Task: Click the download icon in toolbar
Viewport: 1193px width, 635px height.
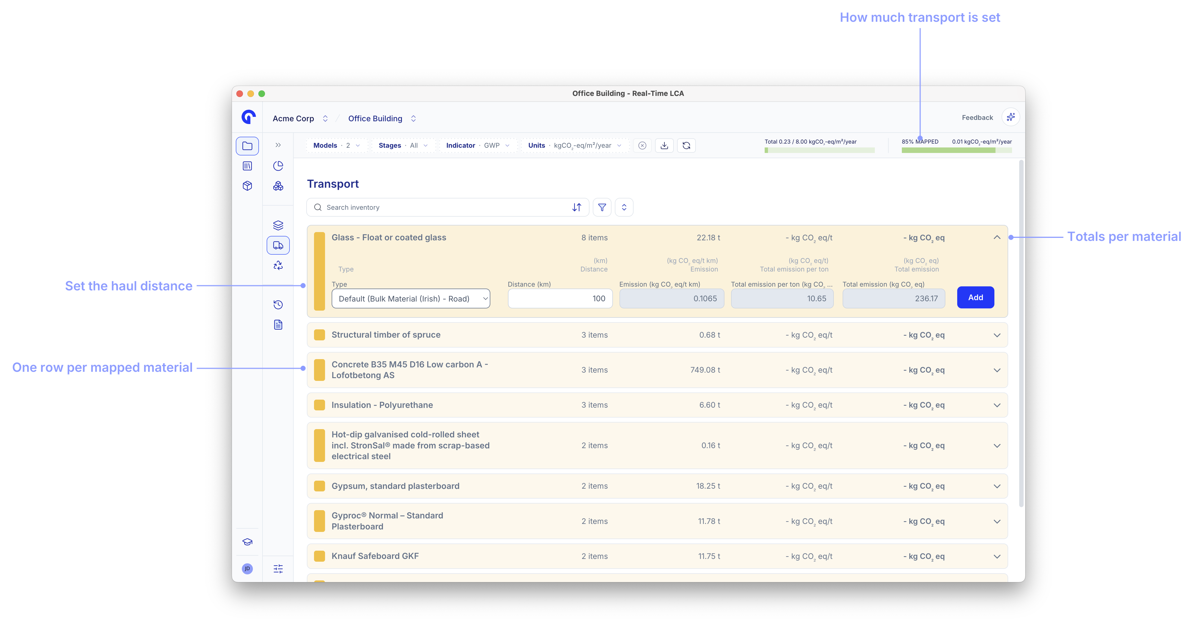Action: click(664, 146)
